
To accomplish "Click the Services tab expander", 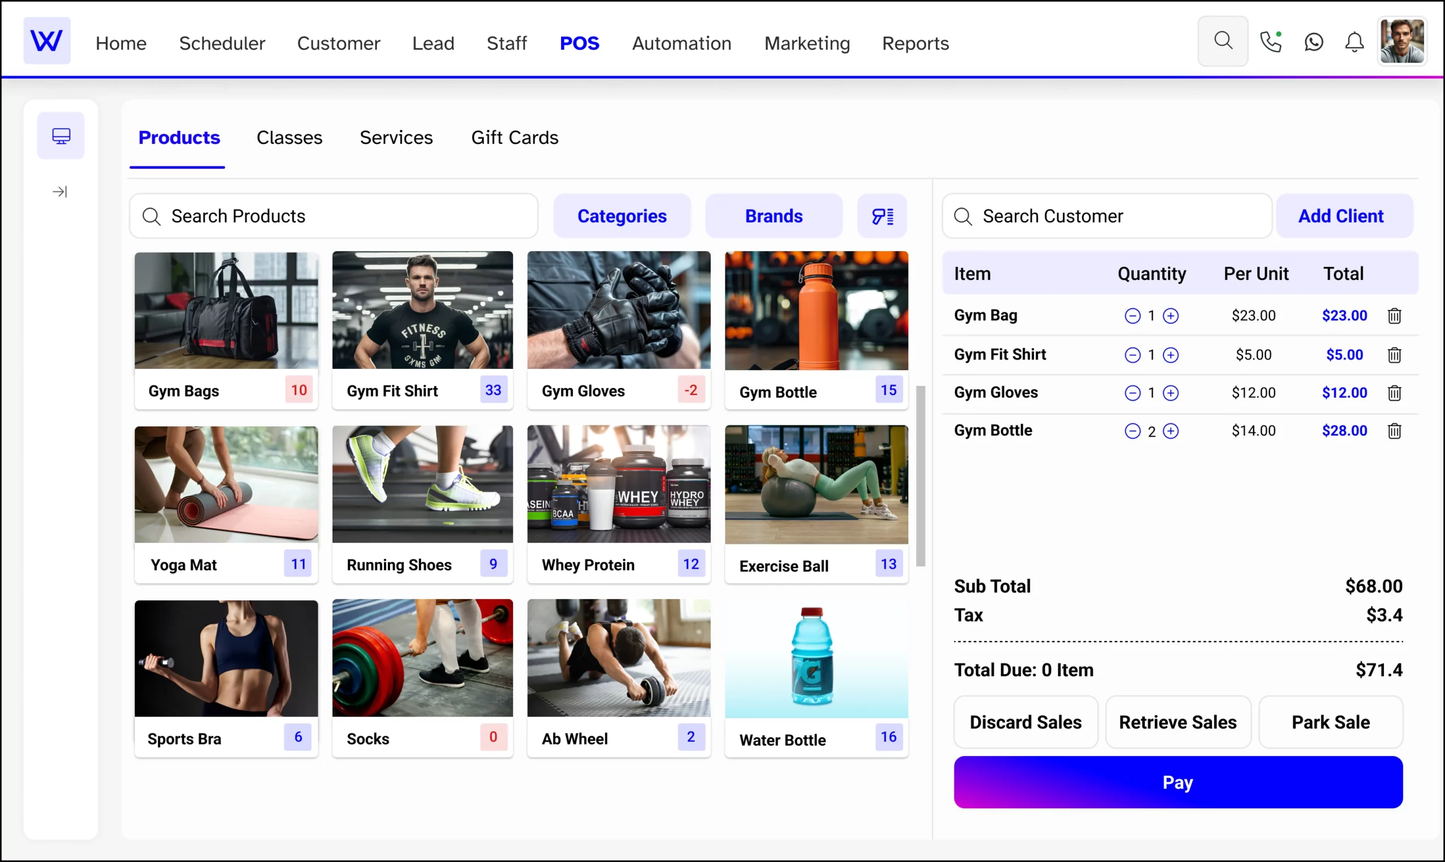I will [396, 138].
